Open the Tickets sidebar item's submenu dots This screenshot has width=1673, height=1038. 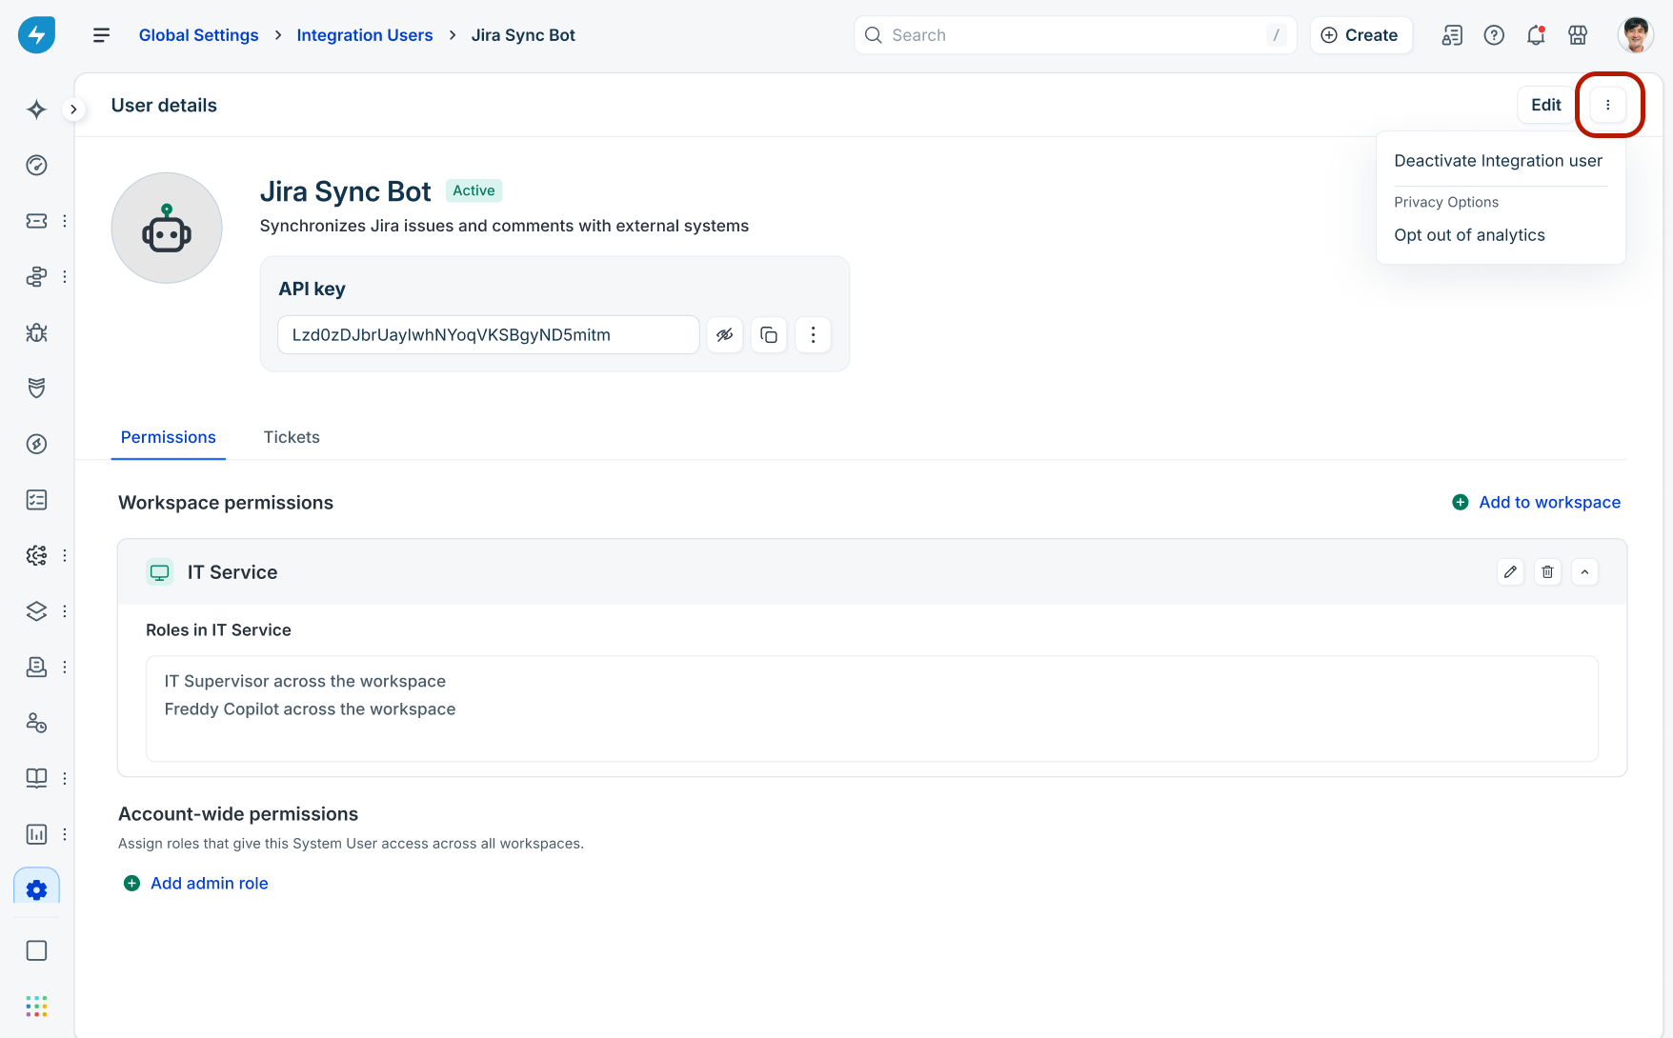coord(64,221)
